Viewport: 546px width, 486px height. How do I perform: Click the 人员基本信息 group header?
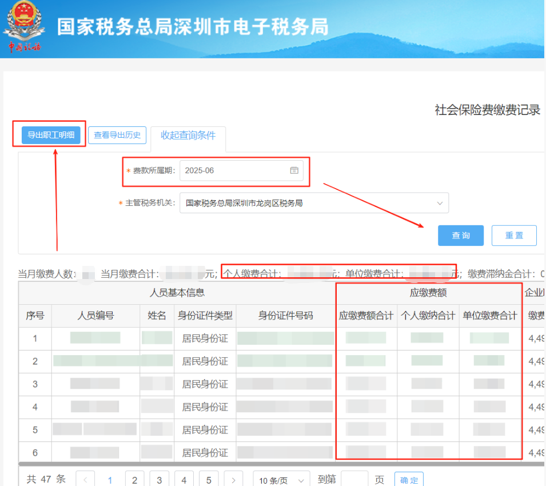(177, 293)
